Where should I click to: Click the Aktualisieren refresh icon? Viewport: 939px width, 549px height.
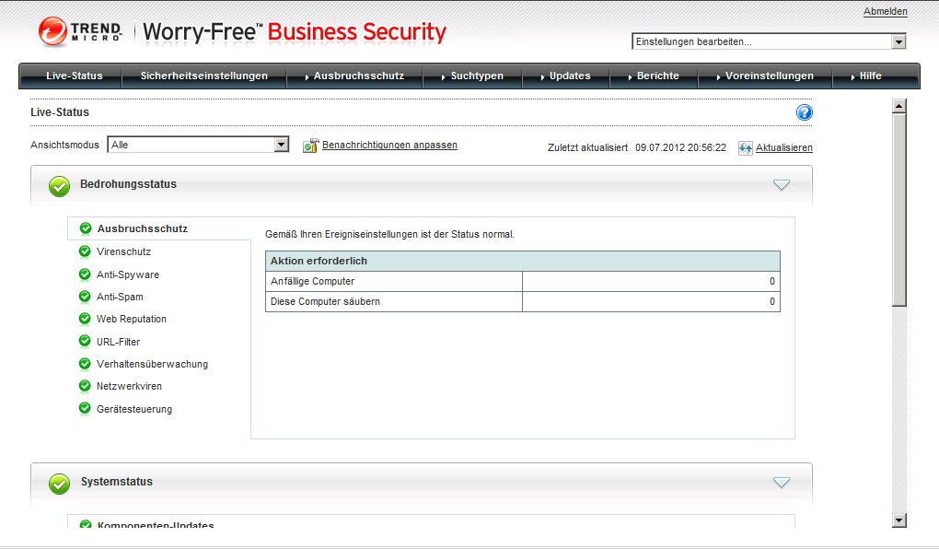[746, 147]
